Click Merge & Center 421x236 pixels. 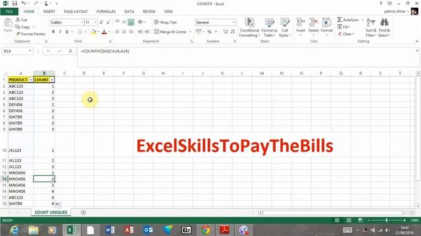170,32
